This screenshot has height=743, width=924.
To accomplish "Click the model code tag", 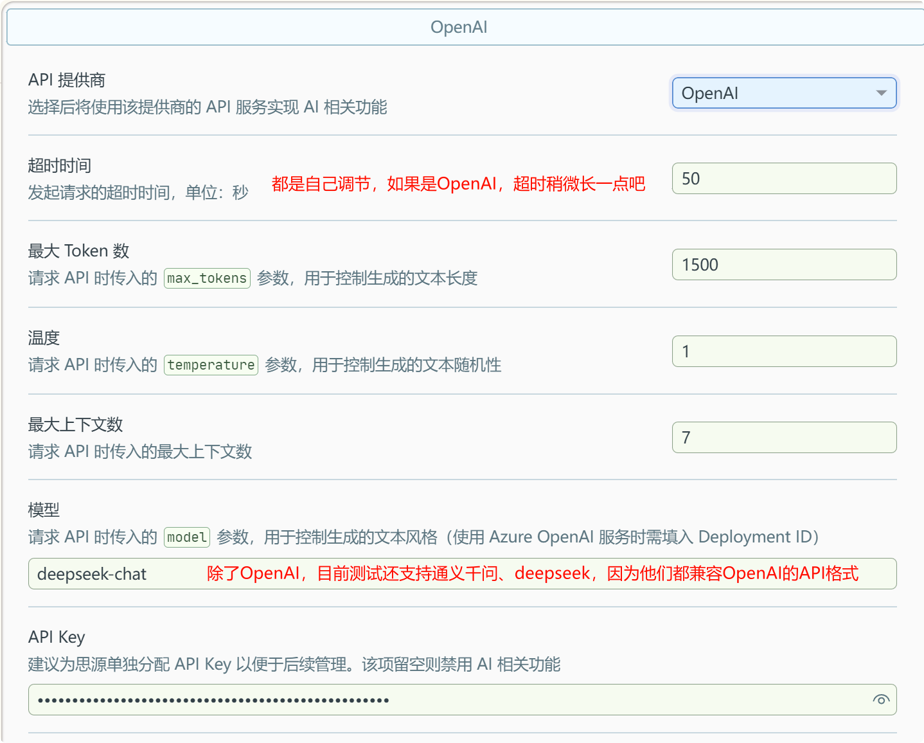I will point(187,537).
